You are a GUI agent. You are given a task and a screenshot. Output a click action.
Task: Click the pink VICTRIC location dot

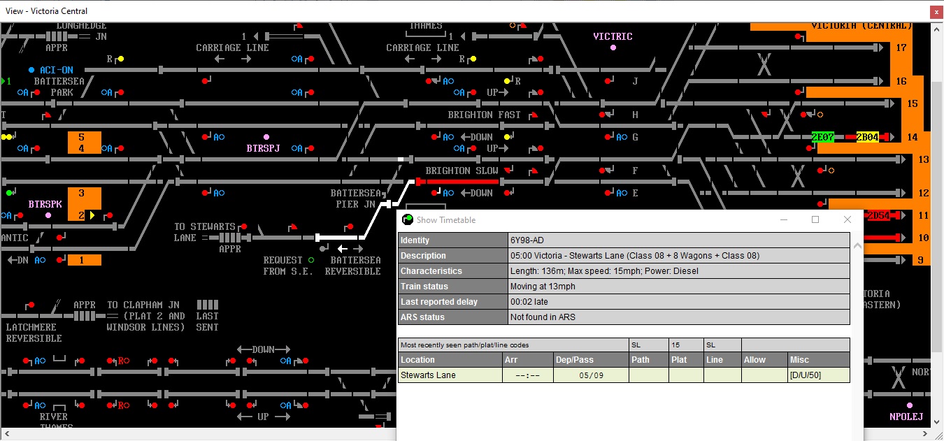tap(613, 48)
